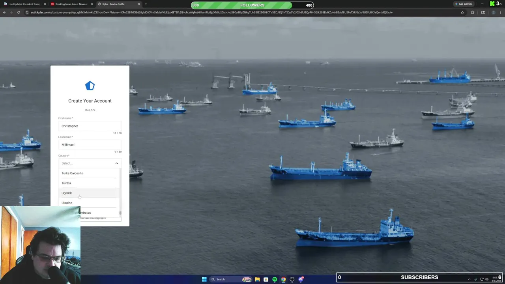The image size is (505, 284).
Task: Select Uganda from the country list
Action: coord(89,193)
